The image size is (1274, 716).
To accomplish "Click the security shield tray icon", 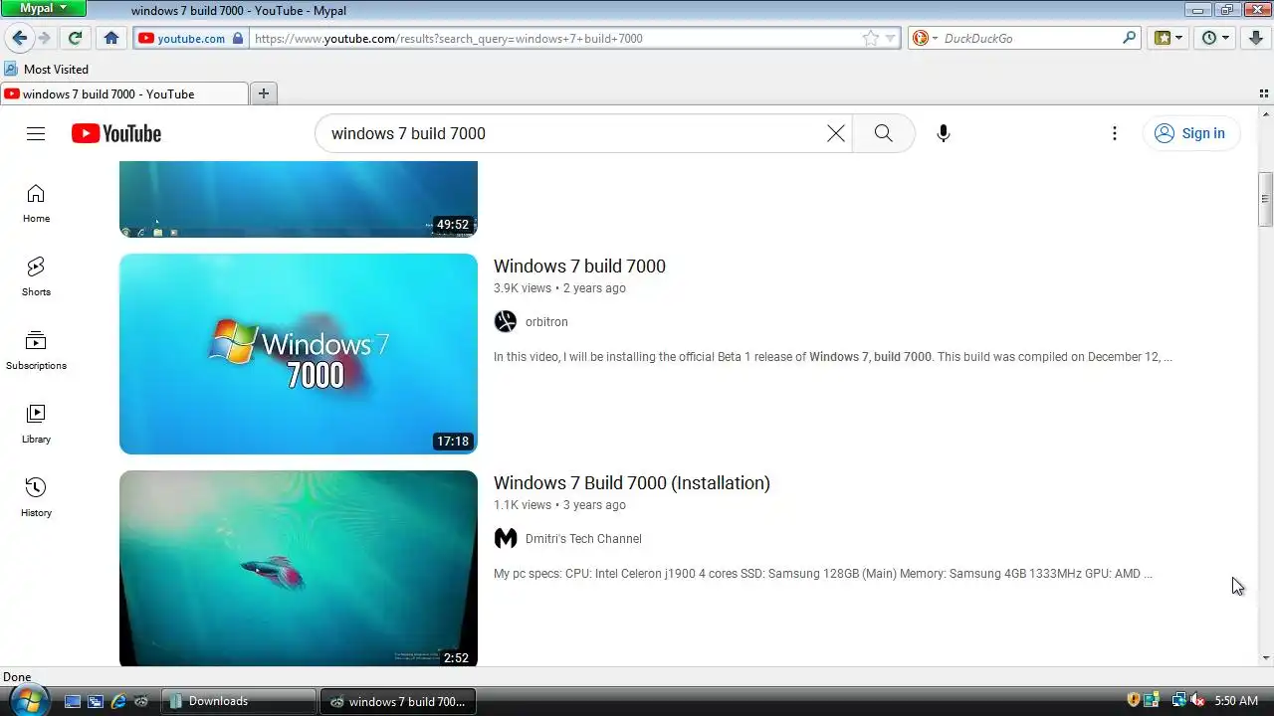I will tap(1134, 700).
